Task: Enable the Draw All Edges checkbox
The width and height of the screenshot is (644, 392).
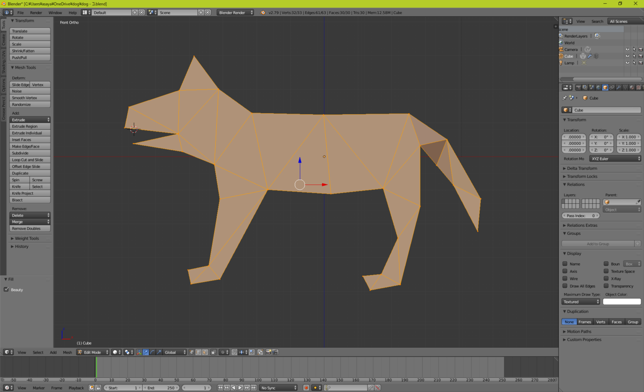Action: (565, 286)
